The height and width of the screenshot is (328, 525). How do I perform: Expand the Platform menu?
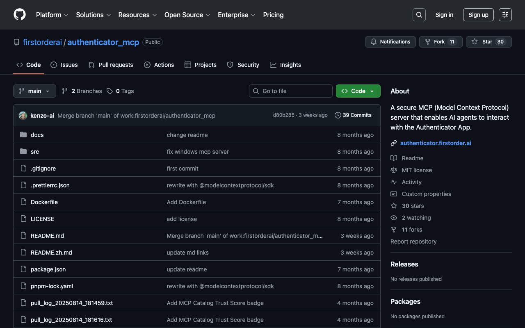(52, 15)
